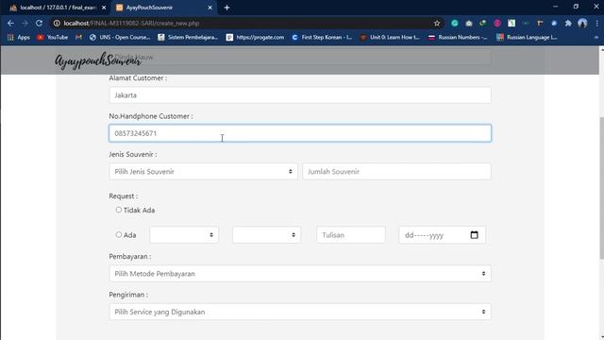
Task: Go back to the previous page
Action: tap(10, 23)
